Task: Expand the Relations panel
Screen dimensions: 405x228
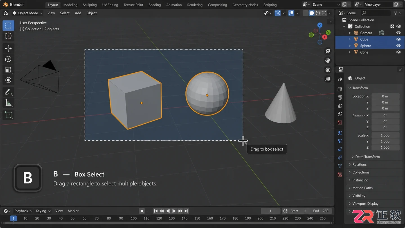Action: (350, 165)
